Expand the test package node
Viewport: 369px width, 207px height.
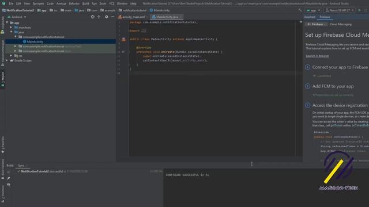(16, 51)
